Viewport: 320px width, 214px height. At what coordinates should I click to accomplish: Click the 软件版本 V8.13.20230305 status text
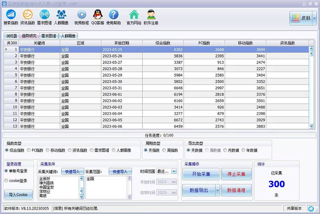(x=27, y=208)
